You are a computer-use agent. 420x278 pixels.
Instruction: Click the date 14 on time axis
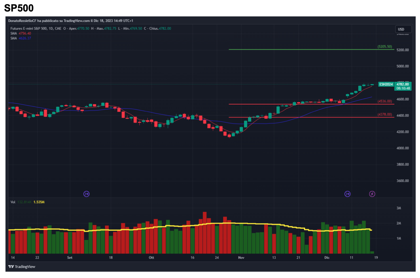(13, 258)
